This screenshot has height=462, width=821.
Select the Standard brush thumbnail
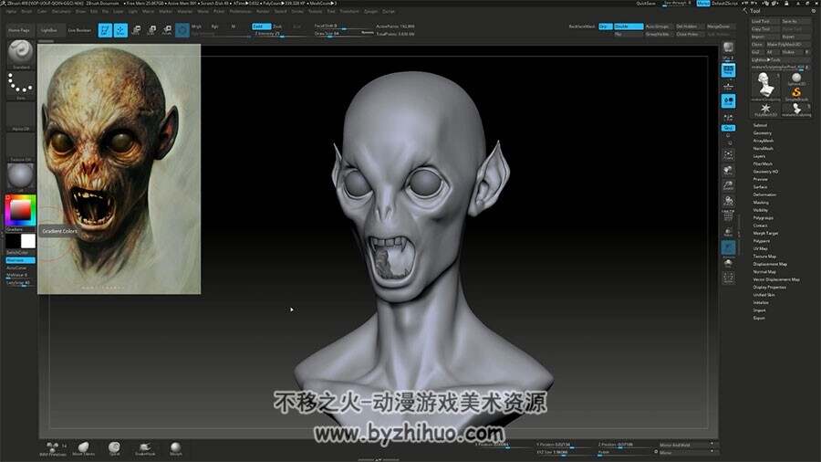tap(21, 52)
